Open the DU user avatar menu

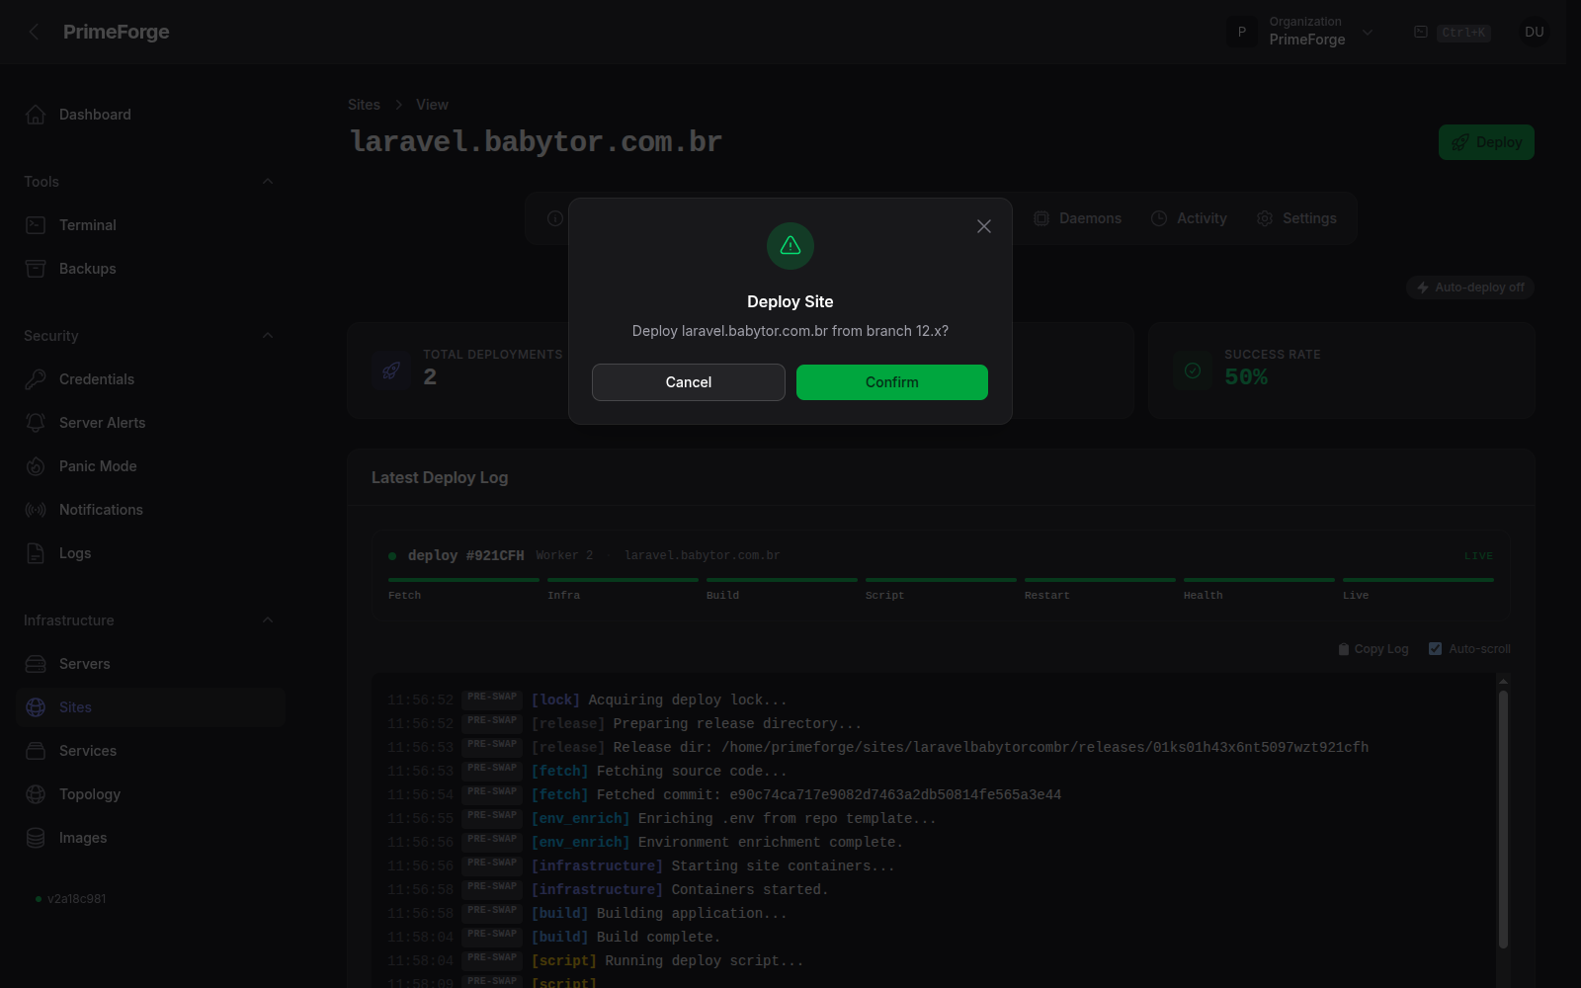pos(1534,32)
